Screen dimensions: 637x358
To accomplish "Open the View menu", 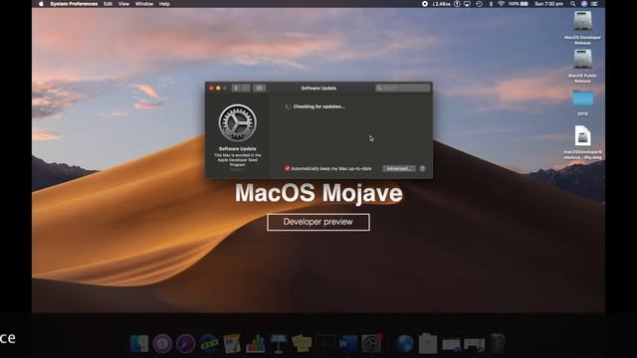I will 123,4.
